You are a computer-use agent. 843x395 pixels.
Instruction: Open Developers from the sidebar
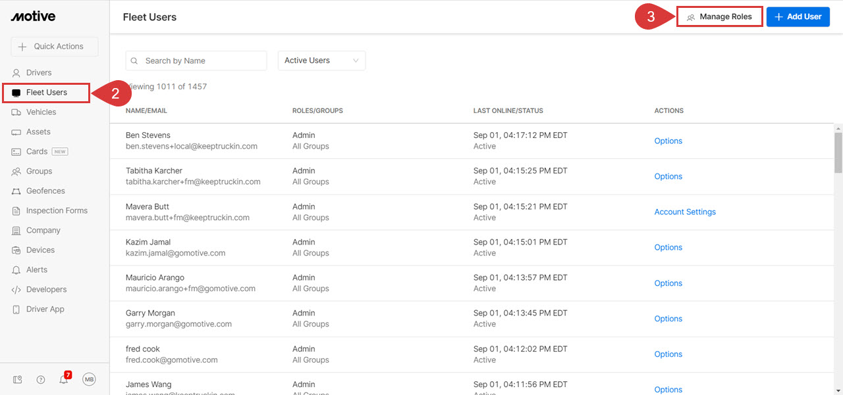pyautogui.click(x=46, y=290)
